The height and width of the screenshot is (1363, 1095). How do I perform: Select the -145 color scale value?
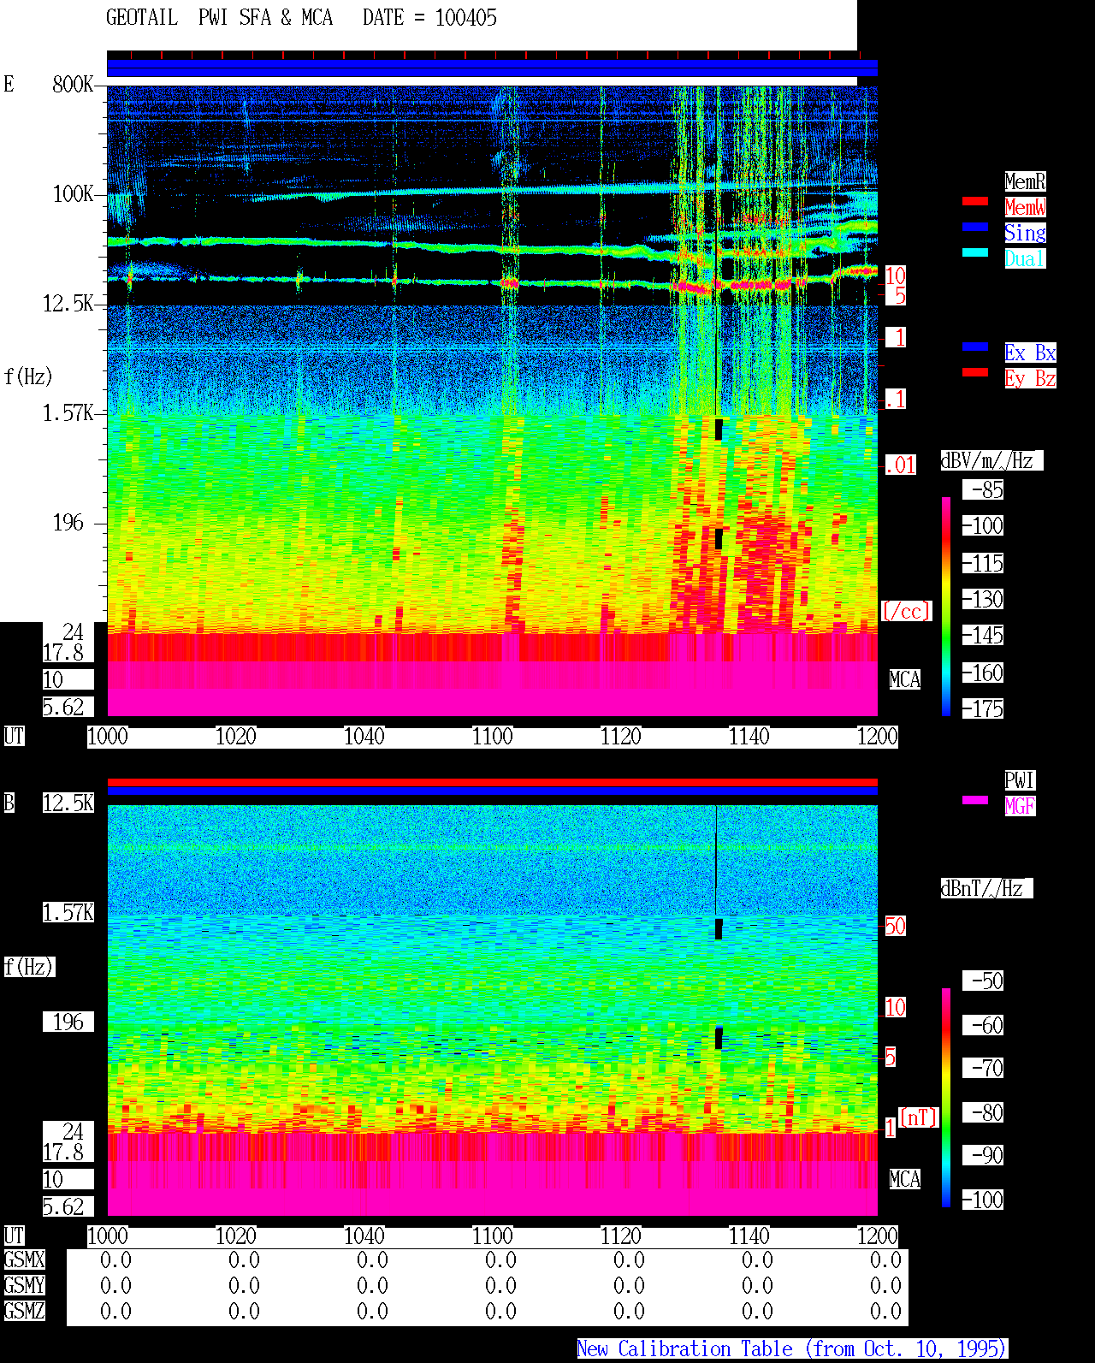[x=984, y=635]
